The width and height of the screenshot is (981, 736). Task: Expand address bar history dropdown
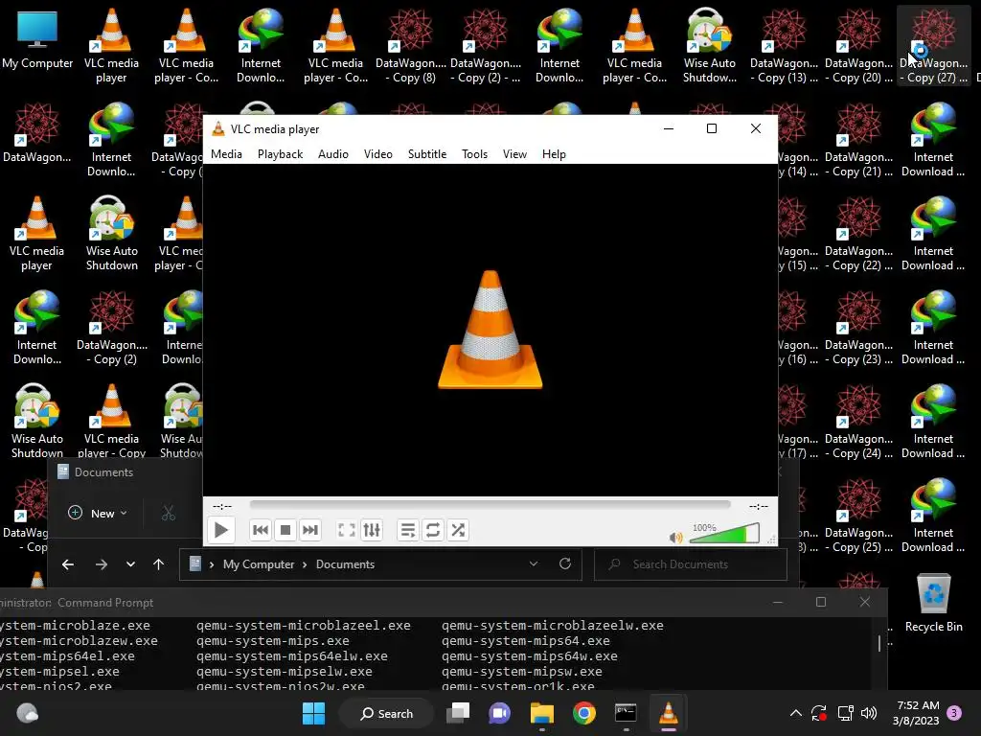[534, 563]
